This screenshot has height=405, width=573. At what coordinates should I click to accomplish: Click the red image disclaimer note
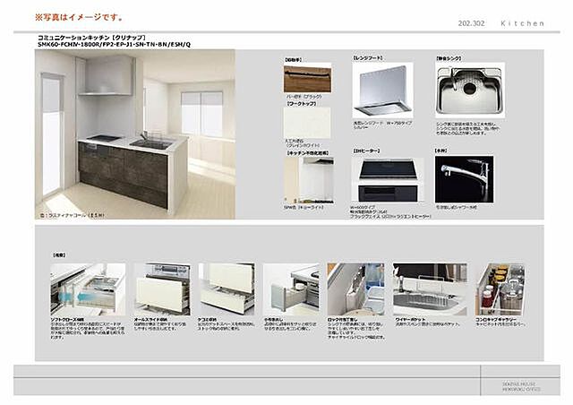tap(79, 17)
